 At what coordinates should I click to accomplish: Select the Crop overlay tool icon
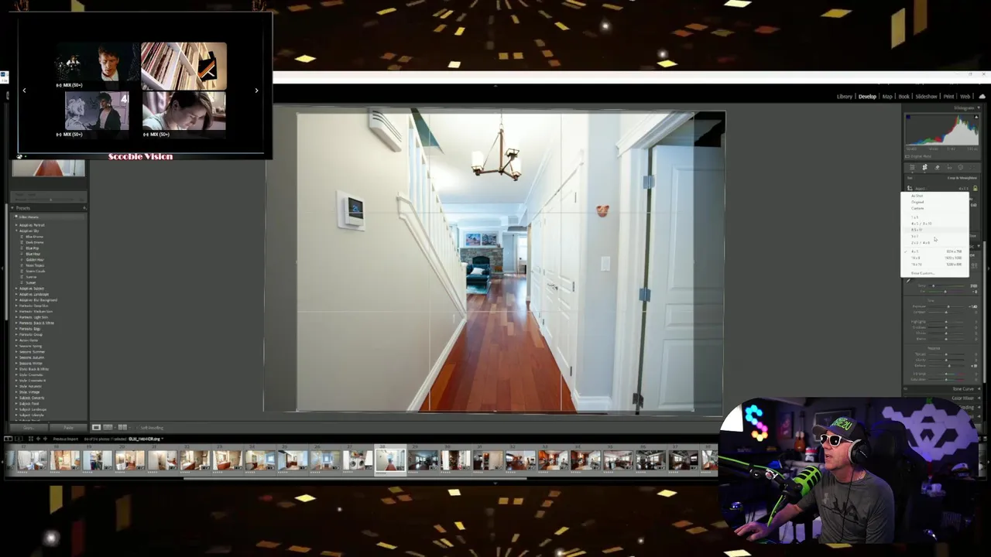(924, 167)
